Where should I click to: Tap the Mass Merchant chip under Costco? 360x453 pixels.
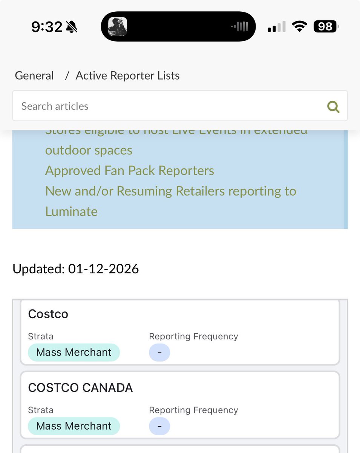[74, 352]
